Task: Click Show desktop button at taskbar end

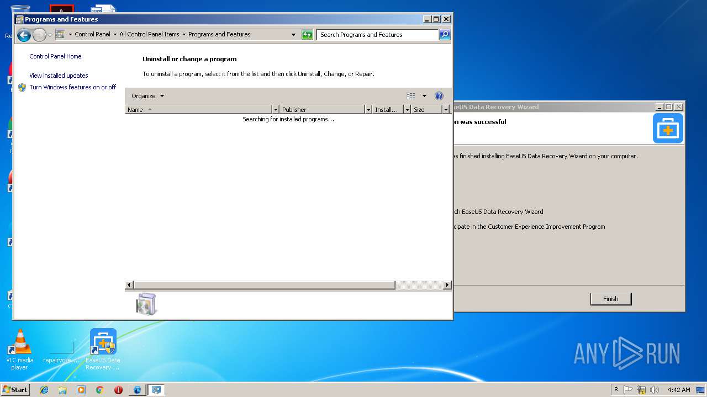Action: point(701,390)
